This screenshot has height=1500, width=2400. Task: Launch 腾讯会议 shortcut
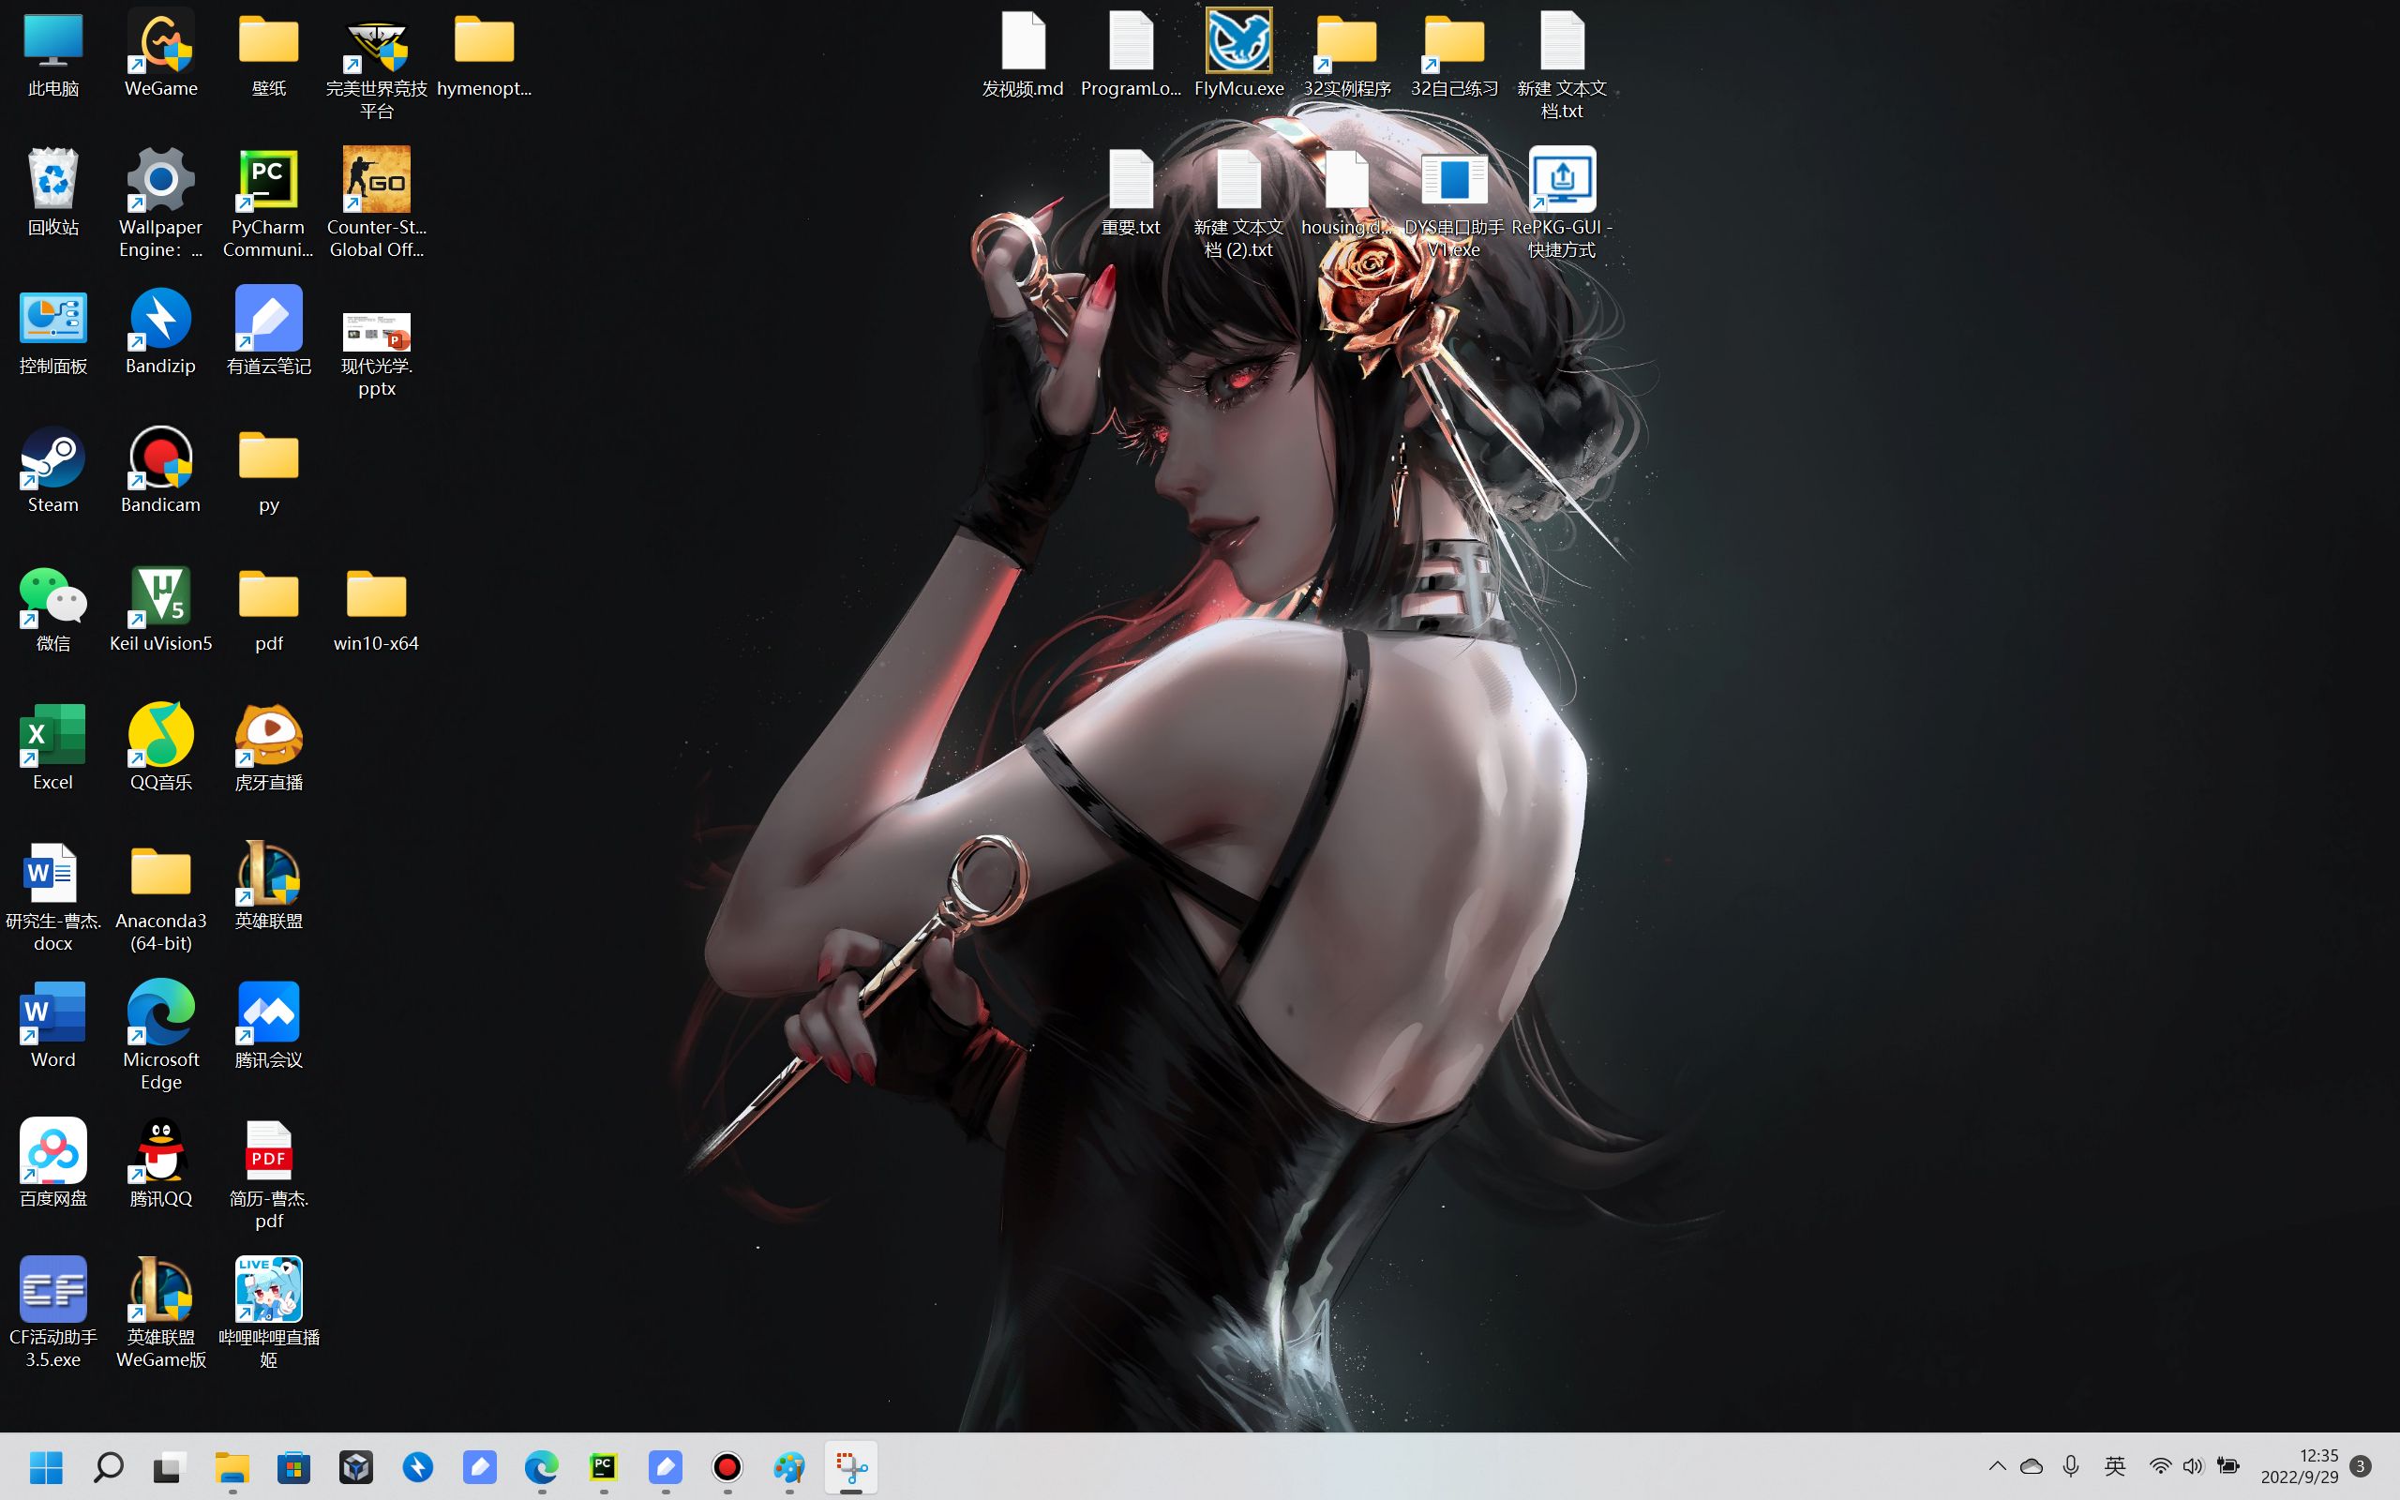coord(269,1027)
